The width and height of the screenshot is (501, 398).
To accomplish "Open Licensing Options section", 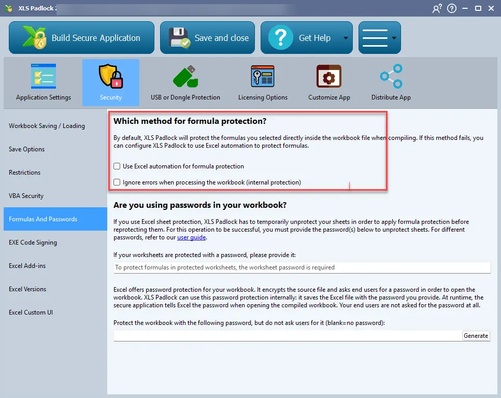I will [x=263, y=83].
